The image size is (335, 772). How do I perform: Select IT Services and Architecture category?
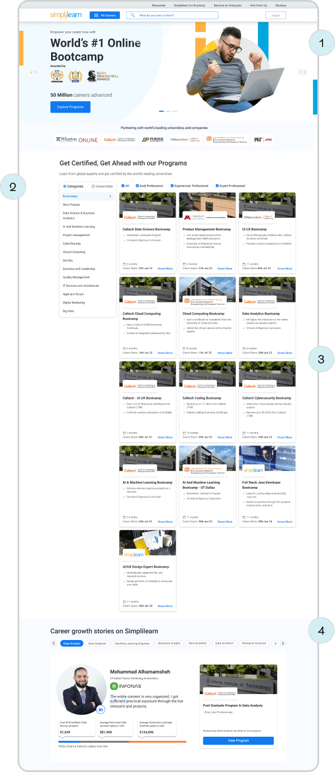click(x=81, y=286)
